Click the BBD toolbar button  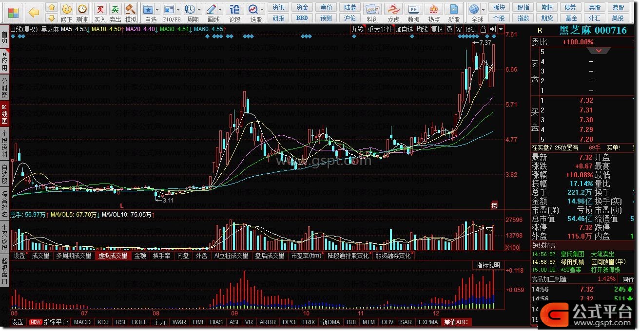pos(302,18)
